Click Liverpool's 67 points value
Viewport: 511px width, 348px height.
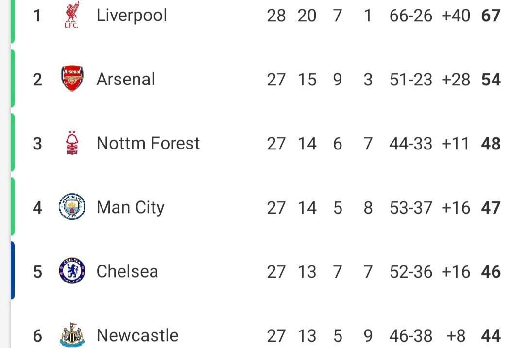click(x=491, y=16)
